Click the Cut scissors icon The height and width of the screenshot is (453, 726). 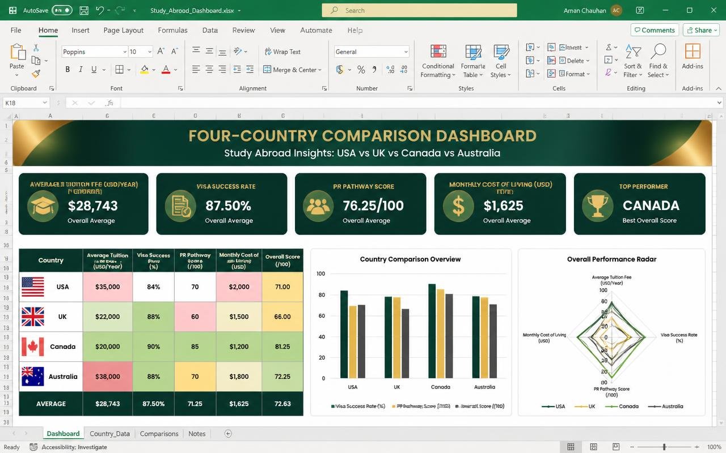36,48
